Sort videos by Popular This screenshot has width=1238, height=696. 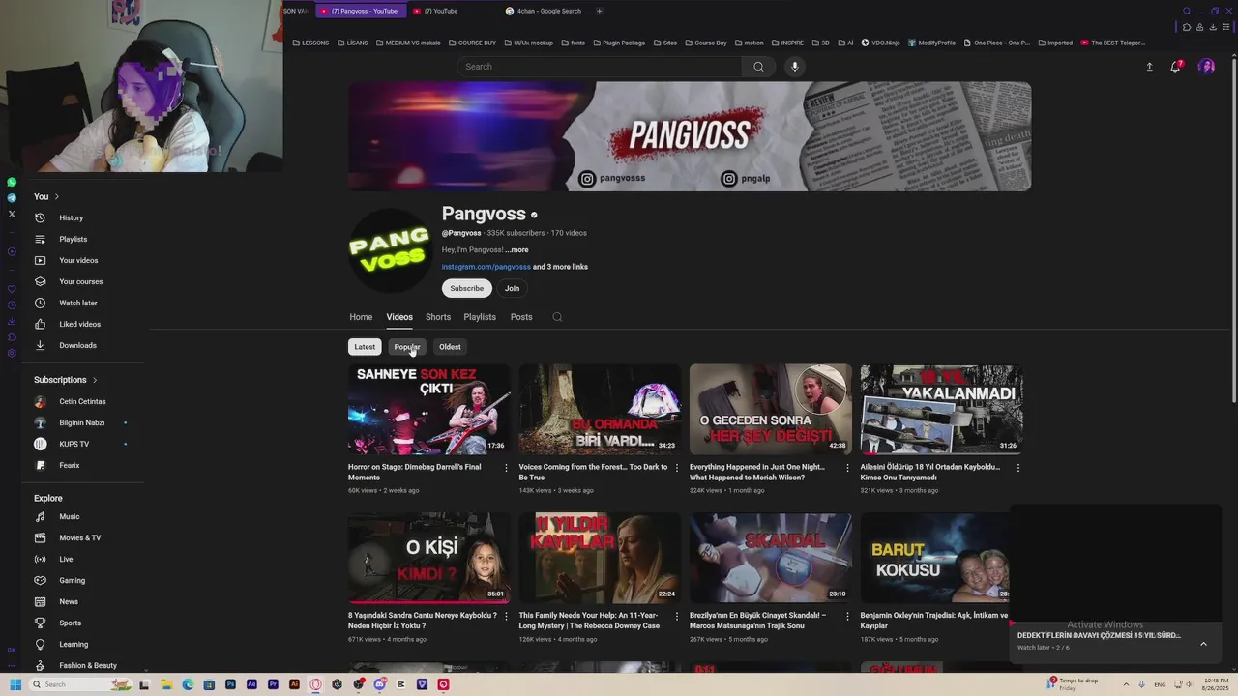407,347
